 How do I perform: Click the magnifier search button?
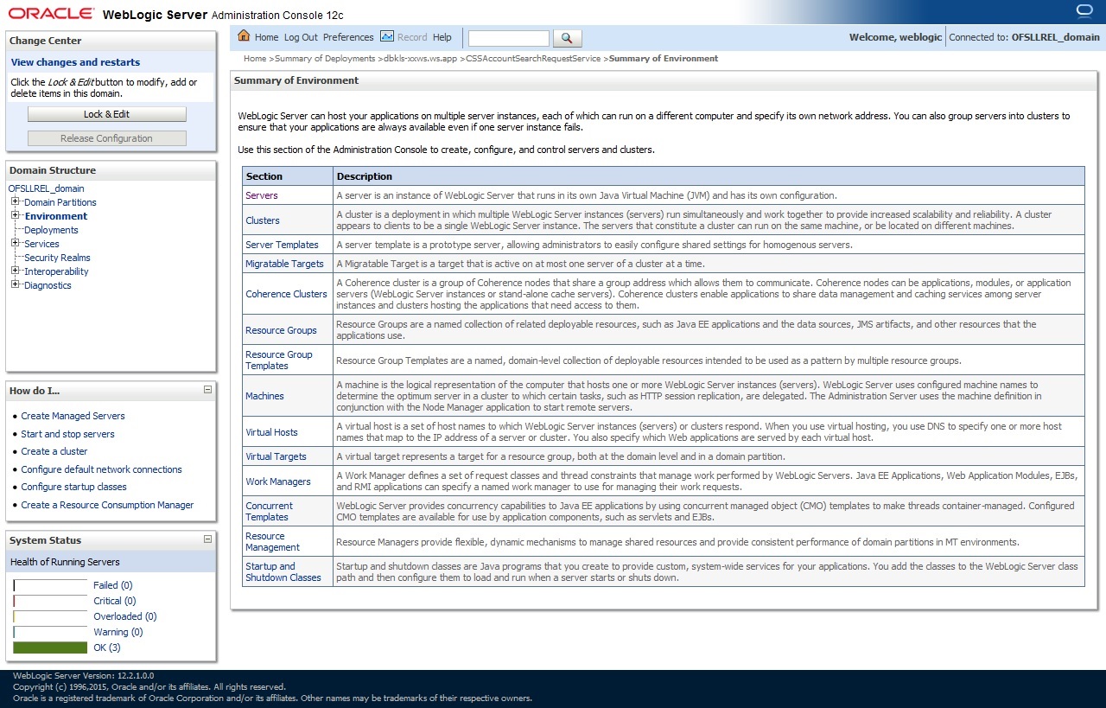coord(567,38)
